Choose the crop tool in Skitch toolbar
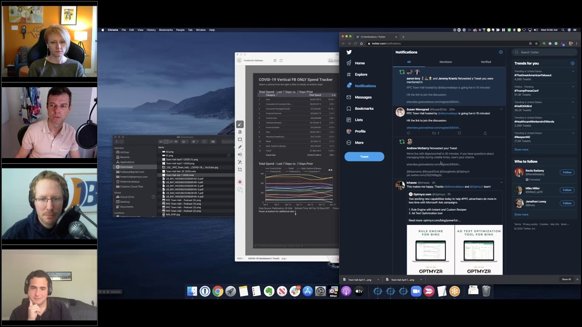The width and height of the screenshot is (582, 327). [x=240, y=169]
